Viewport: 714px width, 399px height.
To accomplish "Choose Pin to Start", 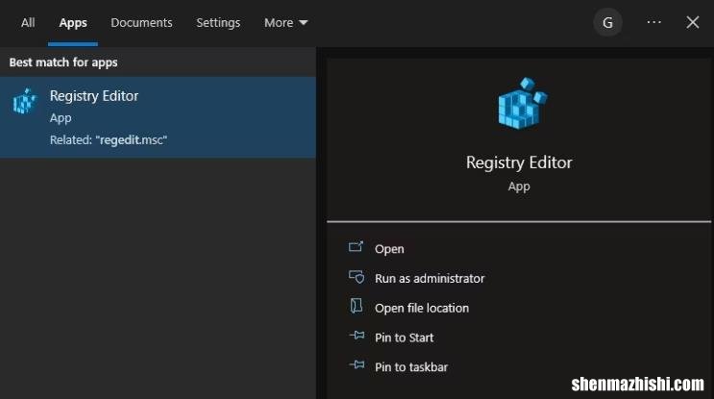I will [404, 337].
